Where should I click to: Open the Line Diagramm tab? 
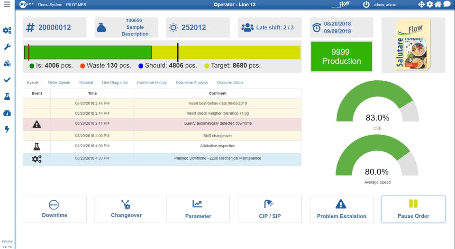115,82
